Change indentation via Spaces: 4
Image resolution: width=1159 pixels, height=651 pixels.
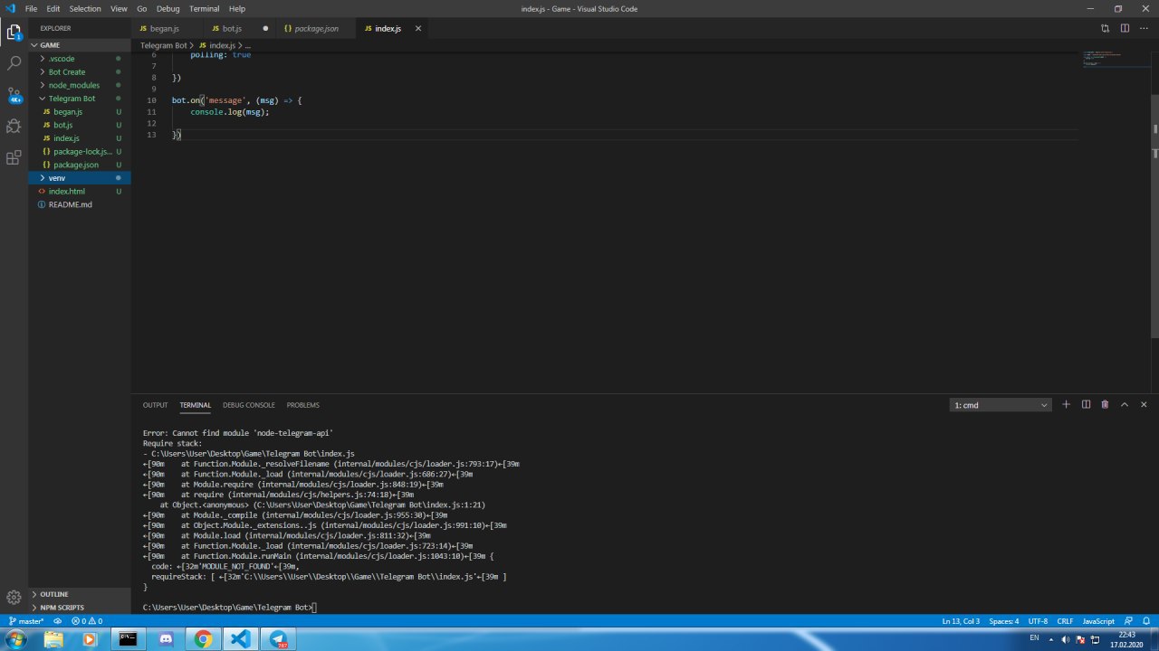tap(1004, 621)
